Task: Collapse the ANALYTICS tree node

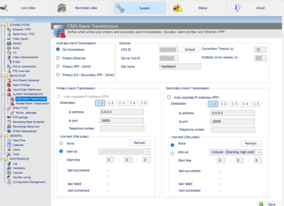Action: 4,108
